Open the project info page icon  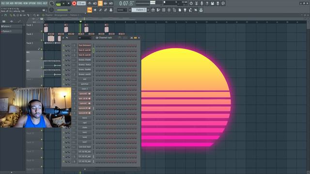point(180,10)
